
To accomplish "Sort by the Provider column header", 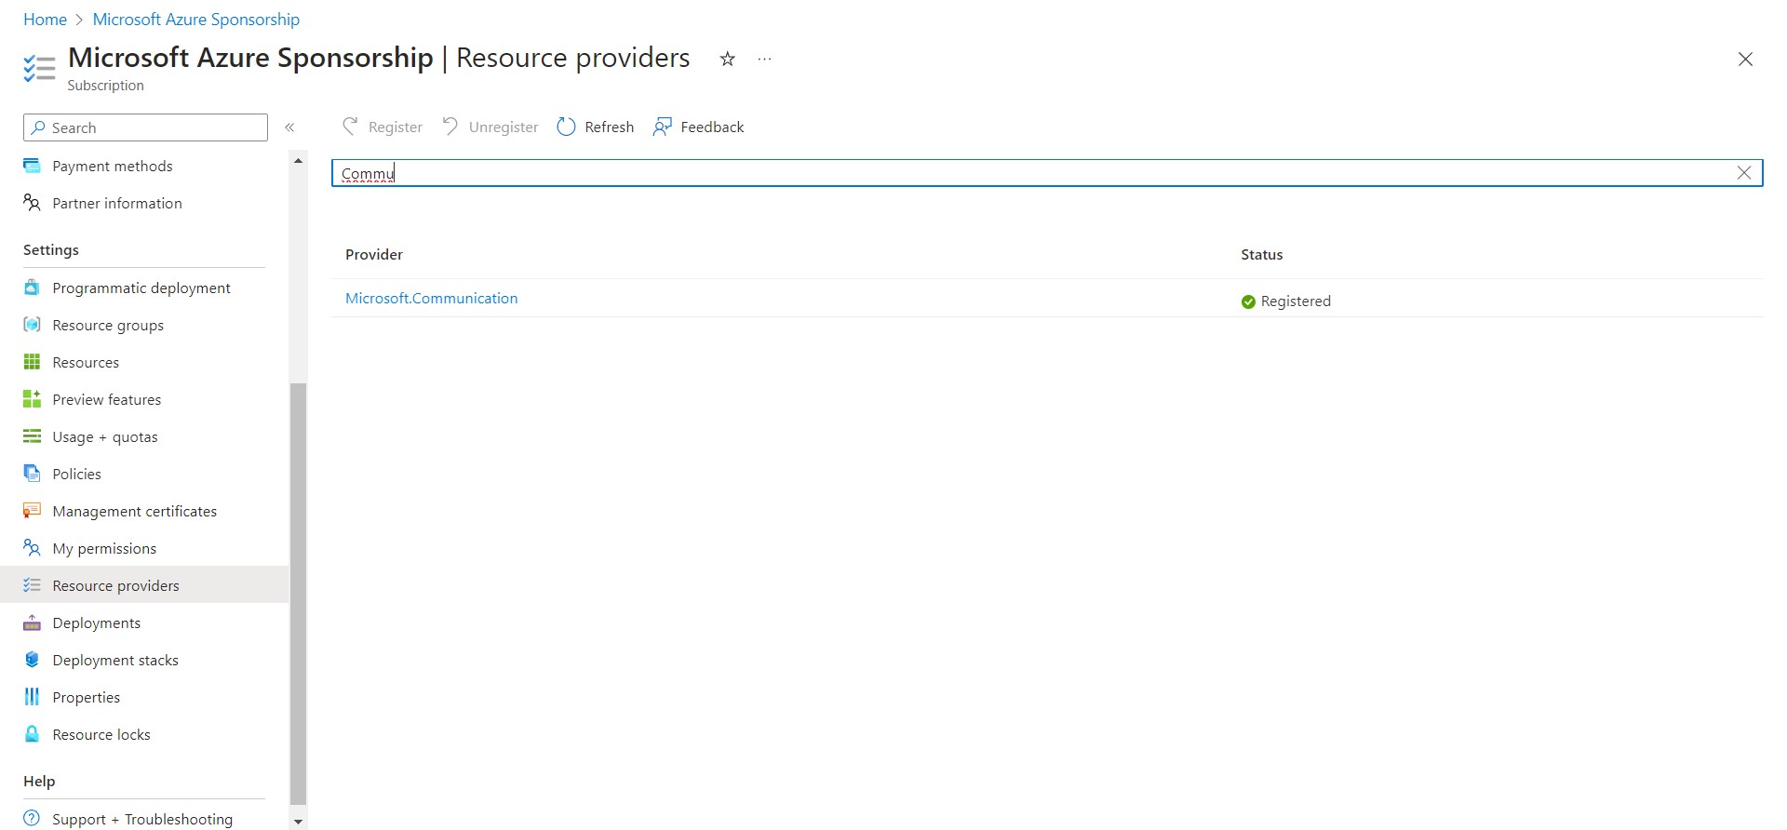I will point(374,254).
